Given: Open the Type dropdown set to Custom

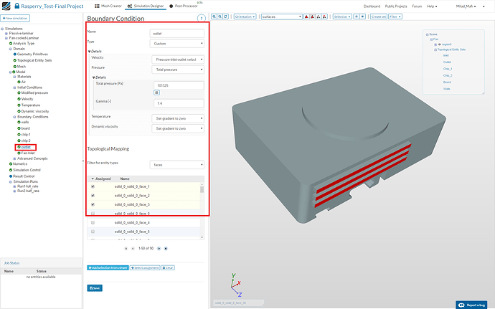Looking at the screenshot, I should pos(176,43).
